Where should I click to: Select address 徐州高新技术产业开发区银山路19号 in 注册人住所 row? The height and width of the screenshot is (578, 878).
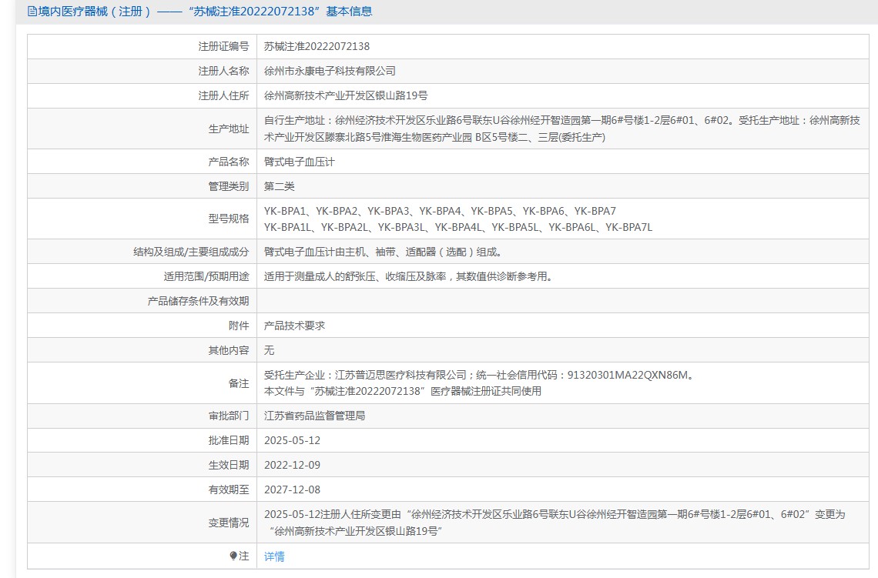[x=346, y=95]
